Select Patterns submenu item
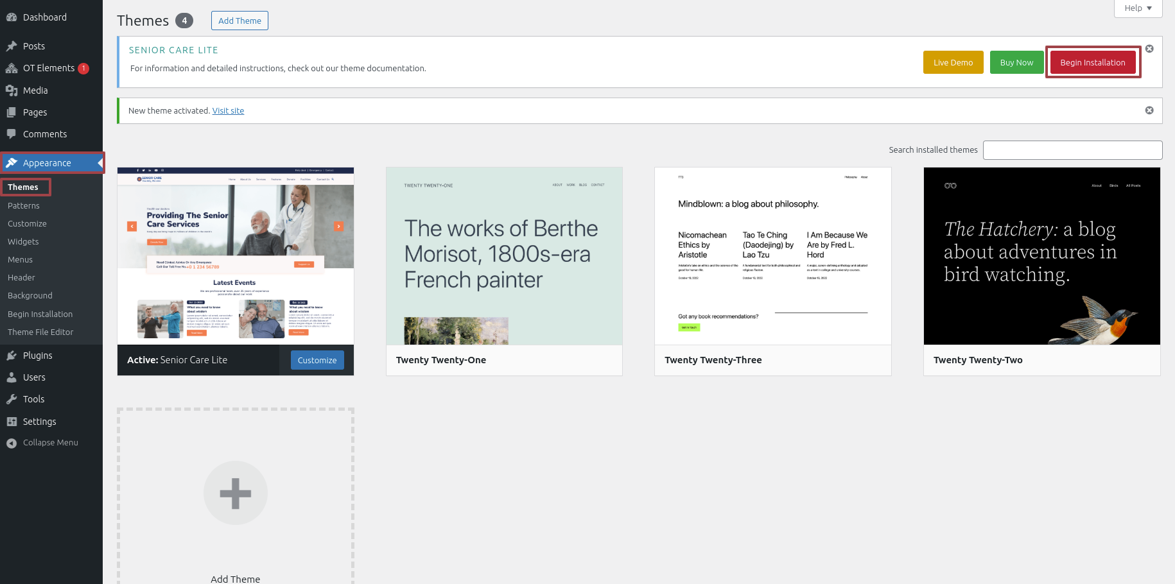Screen dimensions: 1175x584 pos(24,205)
